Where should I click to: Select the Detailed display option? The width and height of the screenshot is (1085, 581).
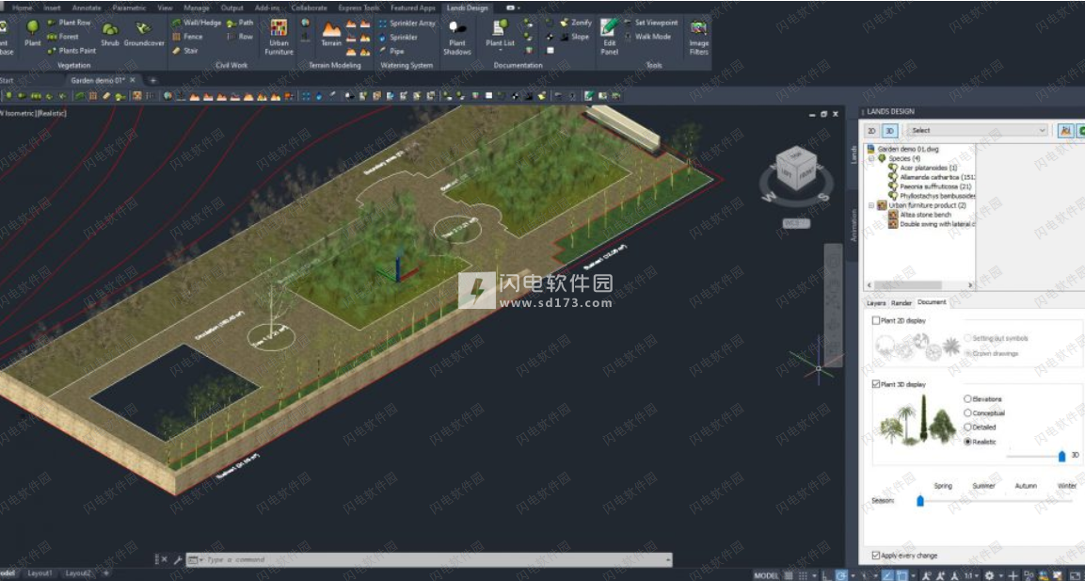pos(967,428)
